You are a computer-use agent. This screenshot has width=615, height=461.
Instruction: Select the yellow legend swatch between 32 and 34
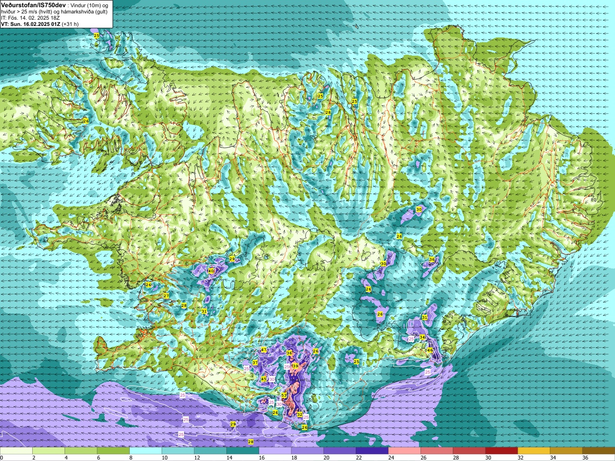534,451
